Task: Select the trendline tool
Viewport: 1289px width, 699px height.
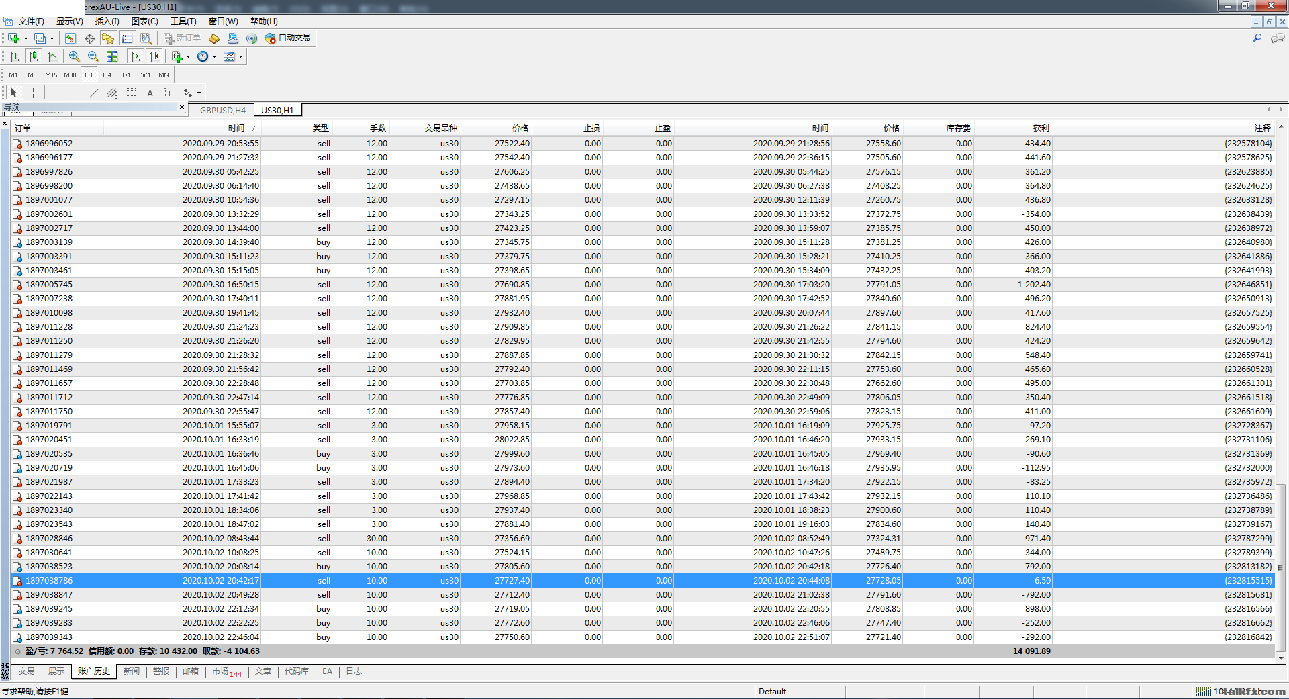Action: coord(93,93)
